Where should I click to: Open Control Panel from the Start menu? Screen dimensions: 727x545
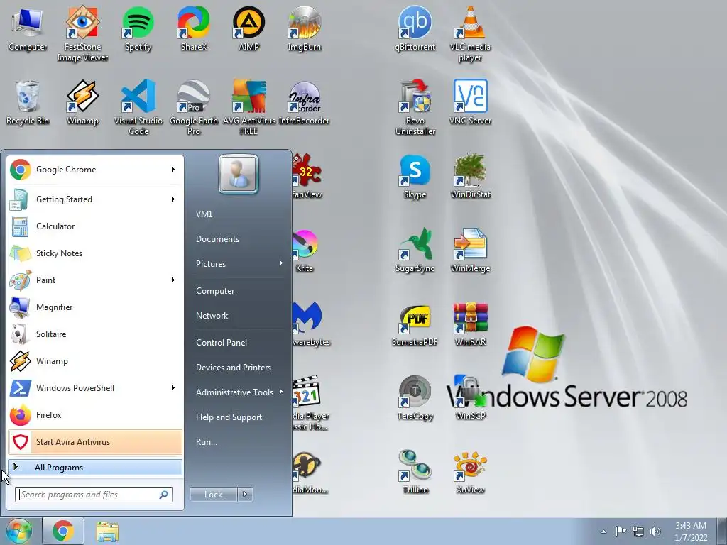coord(222,343)
